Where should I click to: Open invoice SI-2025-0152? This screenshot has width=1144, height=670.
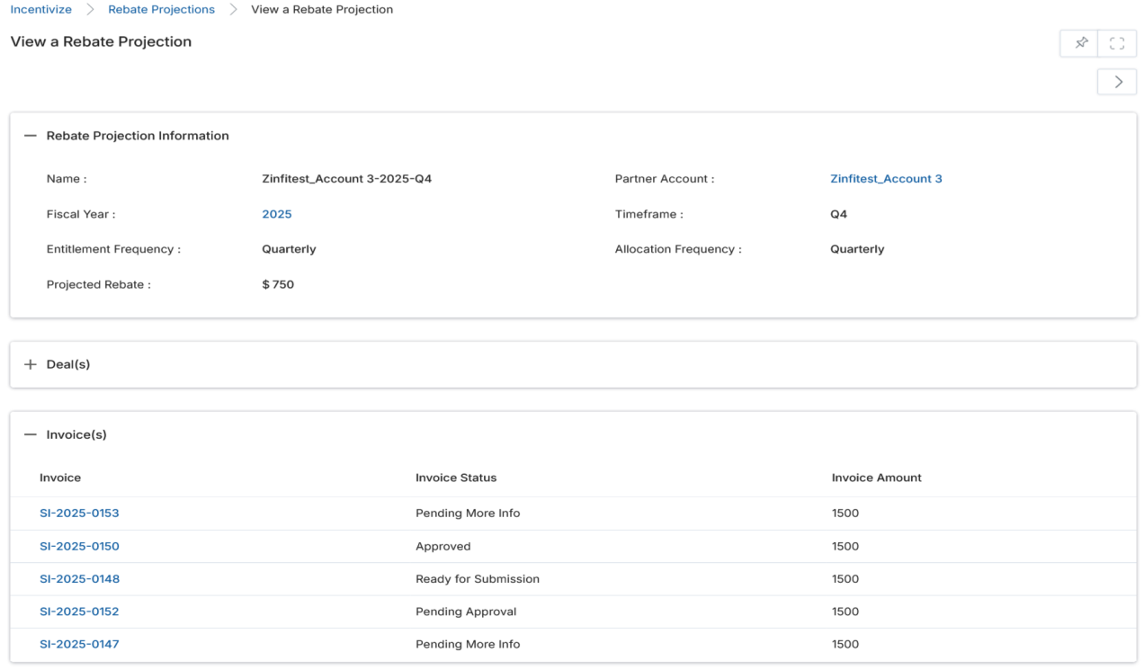79,612
